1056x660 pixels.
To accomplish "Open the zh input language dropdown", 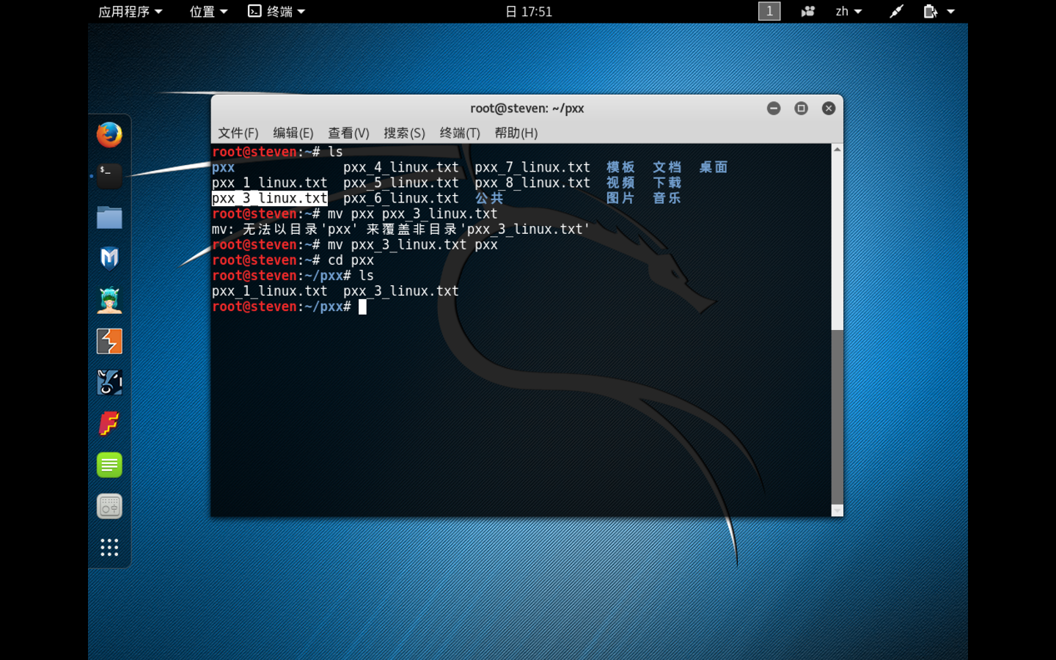I will tap(848, 11).
